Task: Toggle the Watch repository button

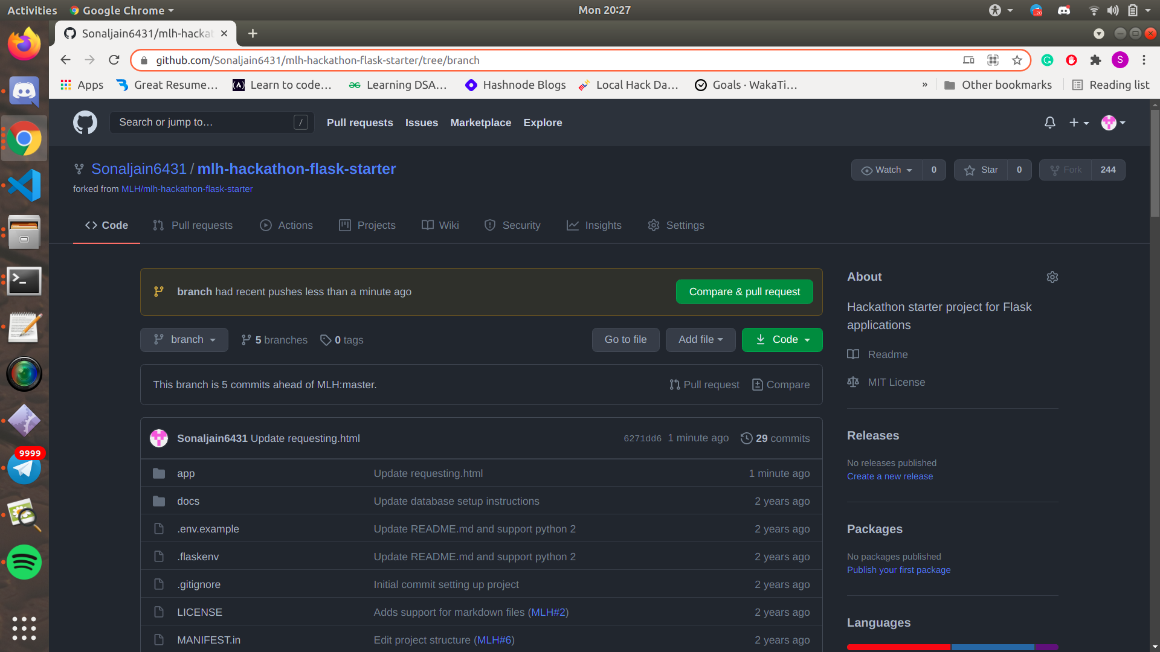Action: click(x=886, y=170)
